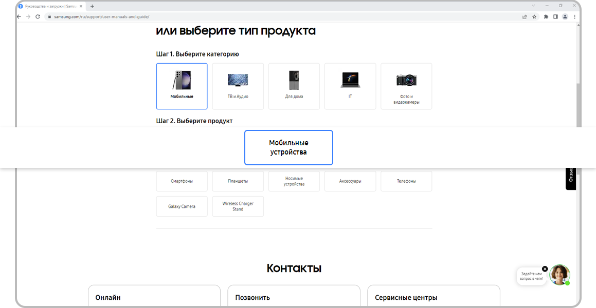Open the Chrome three-dot menu
596x308 pixels.
574,17
